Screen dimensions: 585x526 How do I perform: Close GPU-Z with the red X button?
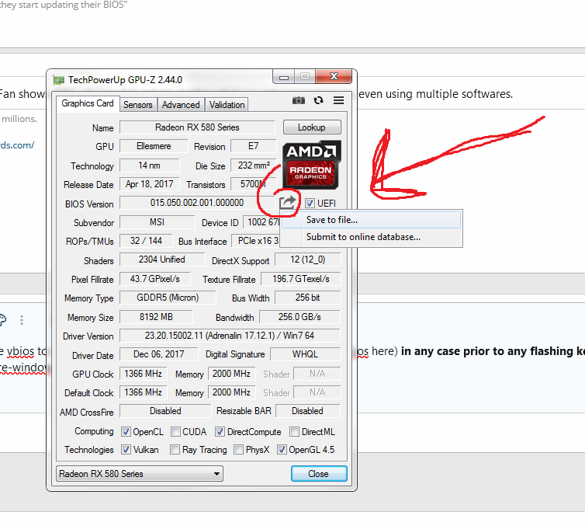(x=334, y=77)
